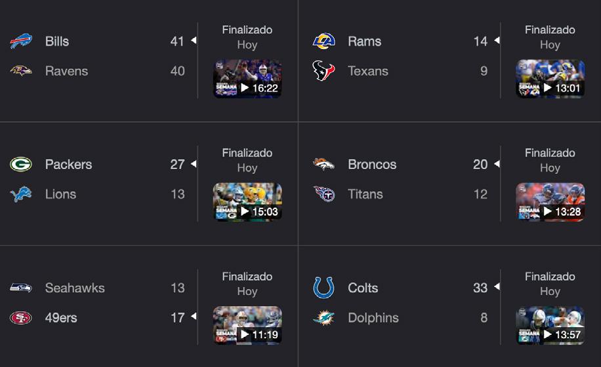Click the Baltimore Ravens team logo
The image size is (601, 367).
tap(21, 71)
